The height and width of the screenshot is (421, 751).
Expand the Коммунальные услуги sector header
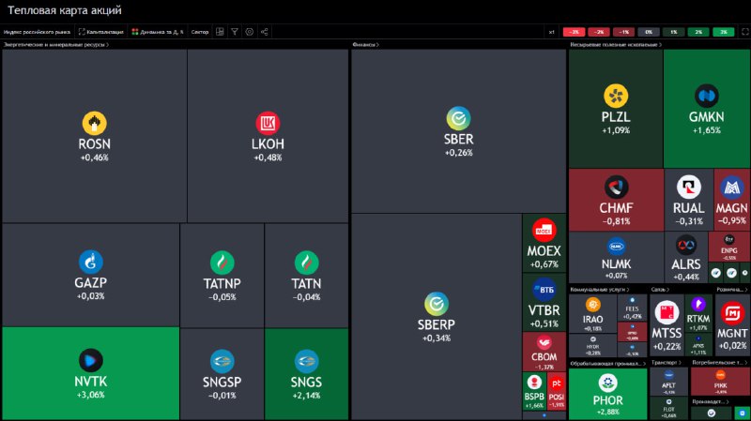pos(600,290)
